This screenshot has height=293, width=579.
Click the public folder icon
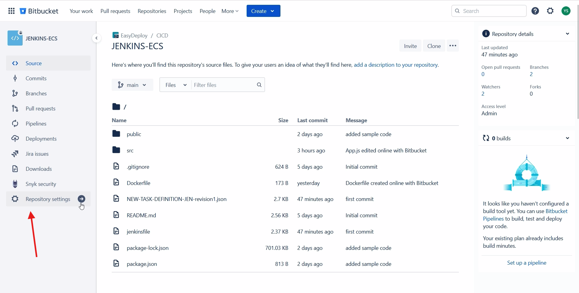click(116, 134)
